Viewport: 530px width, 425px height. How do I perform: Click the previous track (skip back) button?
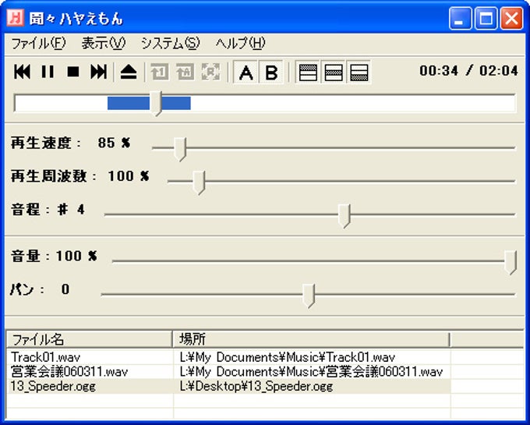(x=23, y=72)
